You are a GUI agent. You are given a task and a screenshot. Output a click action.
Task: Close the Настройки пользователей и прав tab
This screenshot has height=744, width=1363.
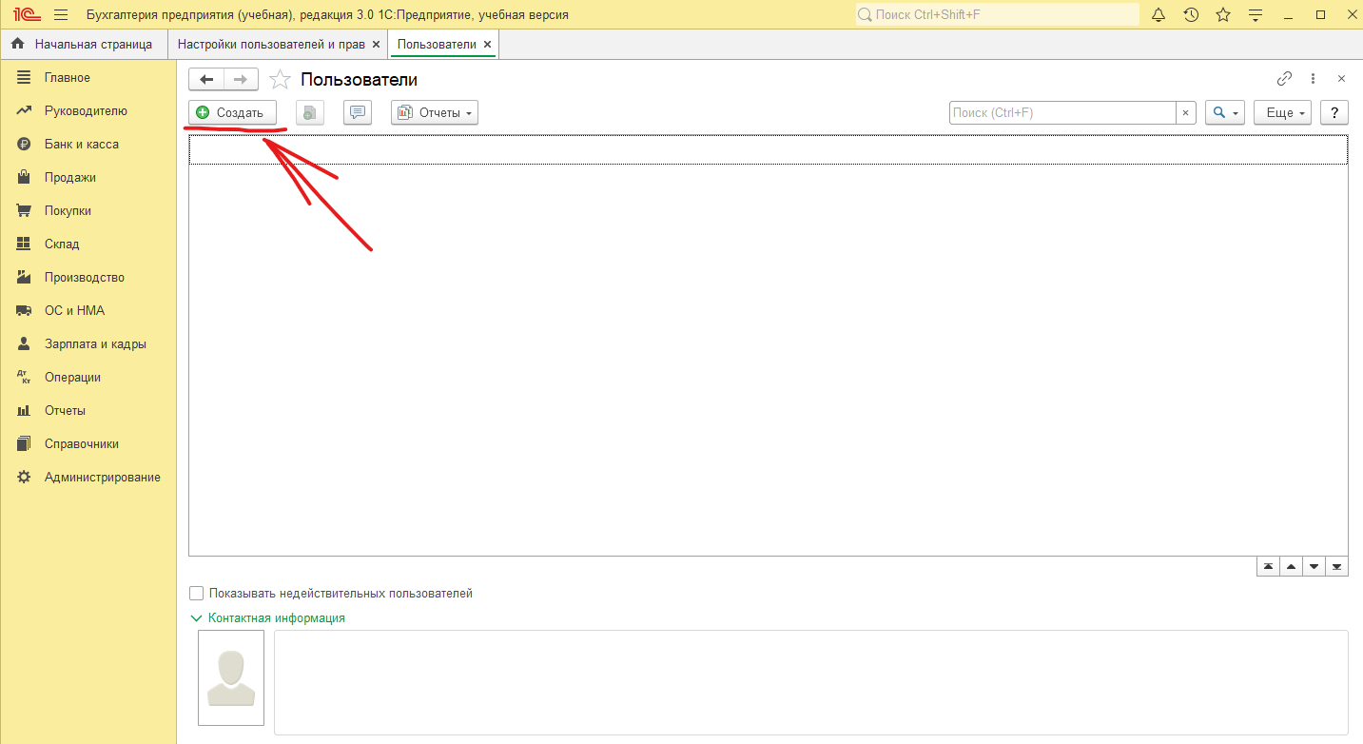click(377, 45)
